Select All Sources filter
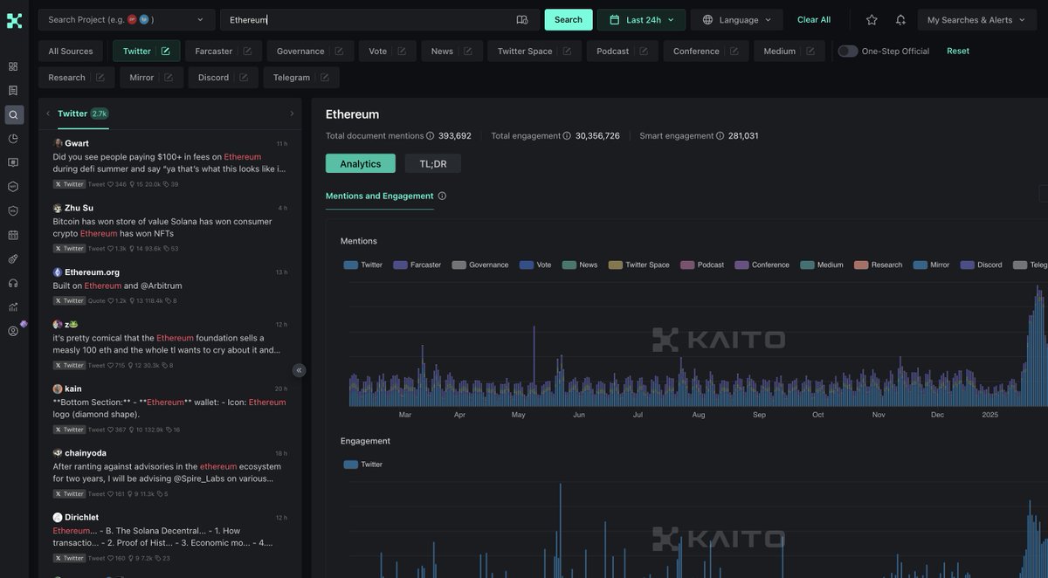 (x=71, y=52)
